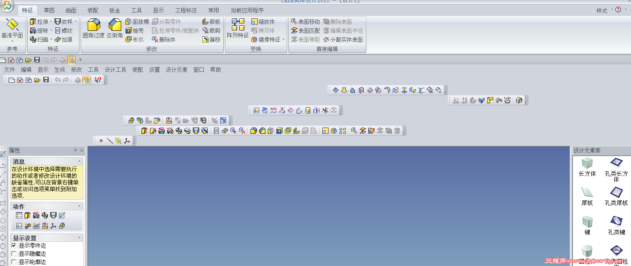Select the 抽壳 shell tool
This screenshot has width=631, height=266.
[x=134, y=30]
